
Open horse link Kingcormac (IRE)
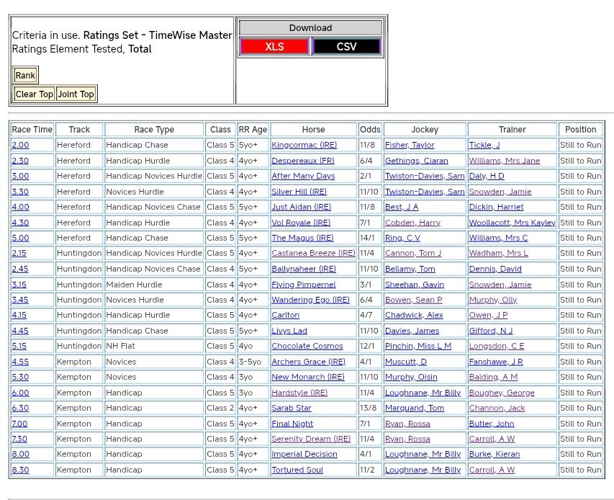(304, 146)
